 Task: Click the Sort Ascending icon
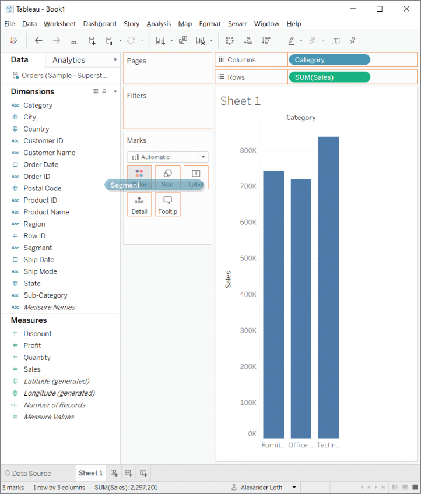point(248,40)
